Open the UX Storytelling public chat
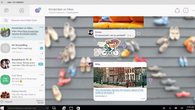The width and height of the screenshot is (195, 110). pyautogui.click(x=22, y=48)
